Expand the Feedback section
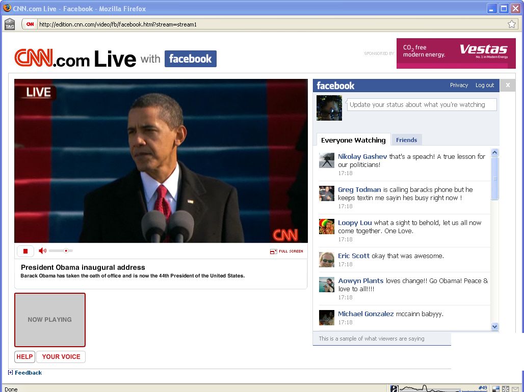 [25, 373]
